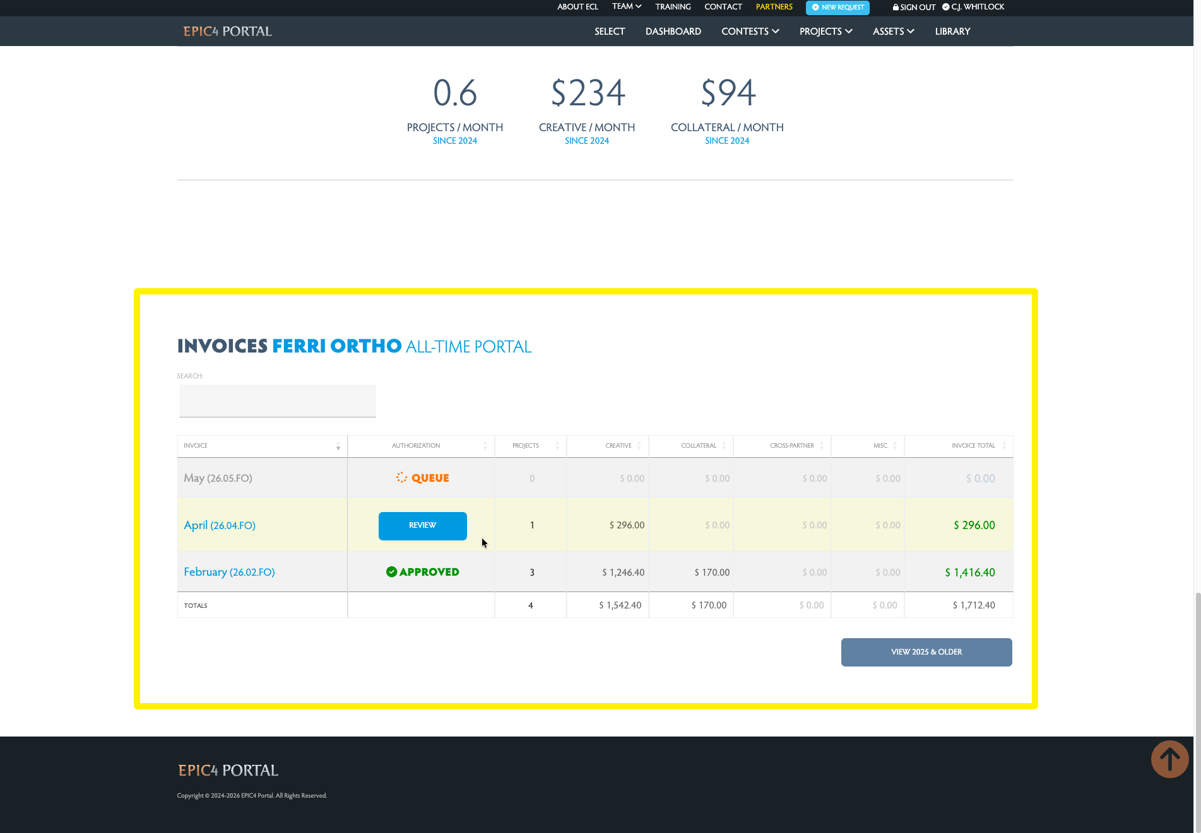Open the Library menu item

[x=952, y=32]
